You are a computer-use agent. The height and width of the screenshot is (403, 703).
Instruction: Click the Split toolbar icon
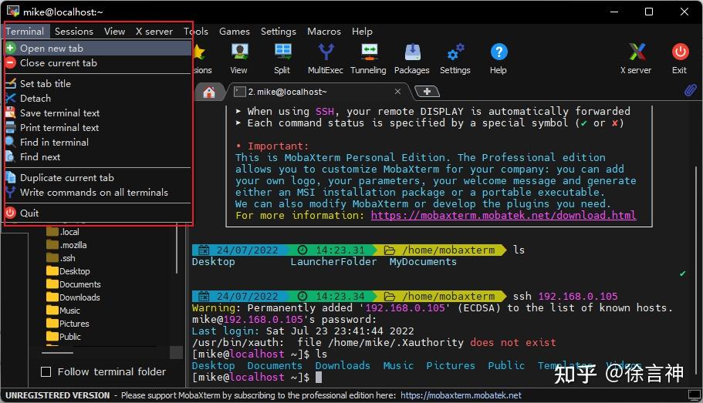point(282,52)
